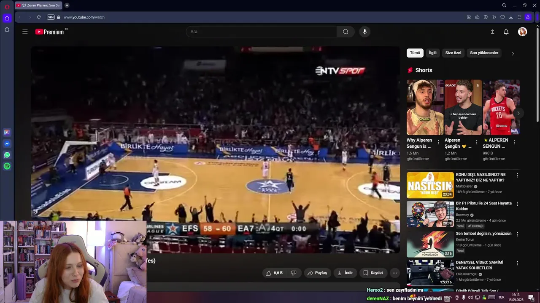Open options for ALPEREN SENGUN 990 B Short

(515, 142)
